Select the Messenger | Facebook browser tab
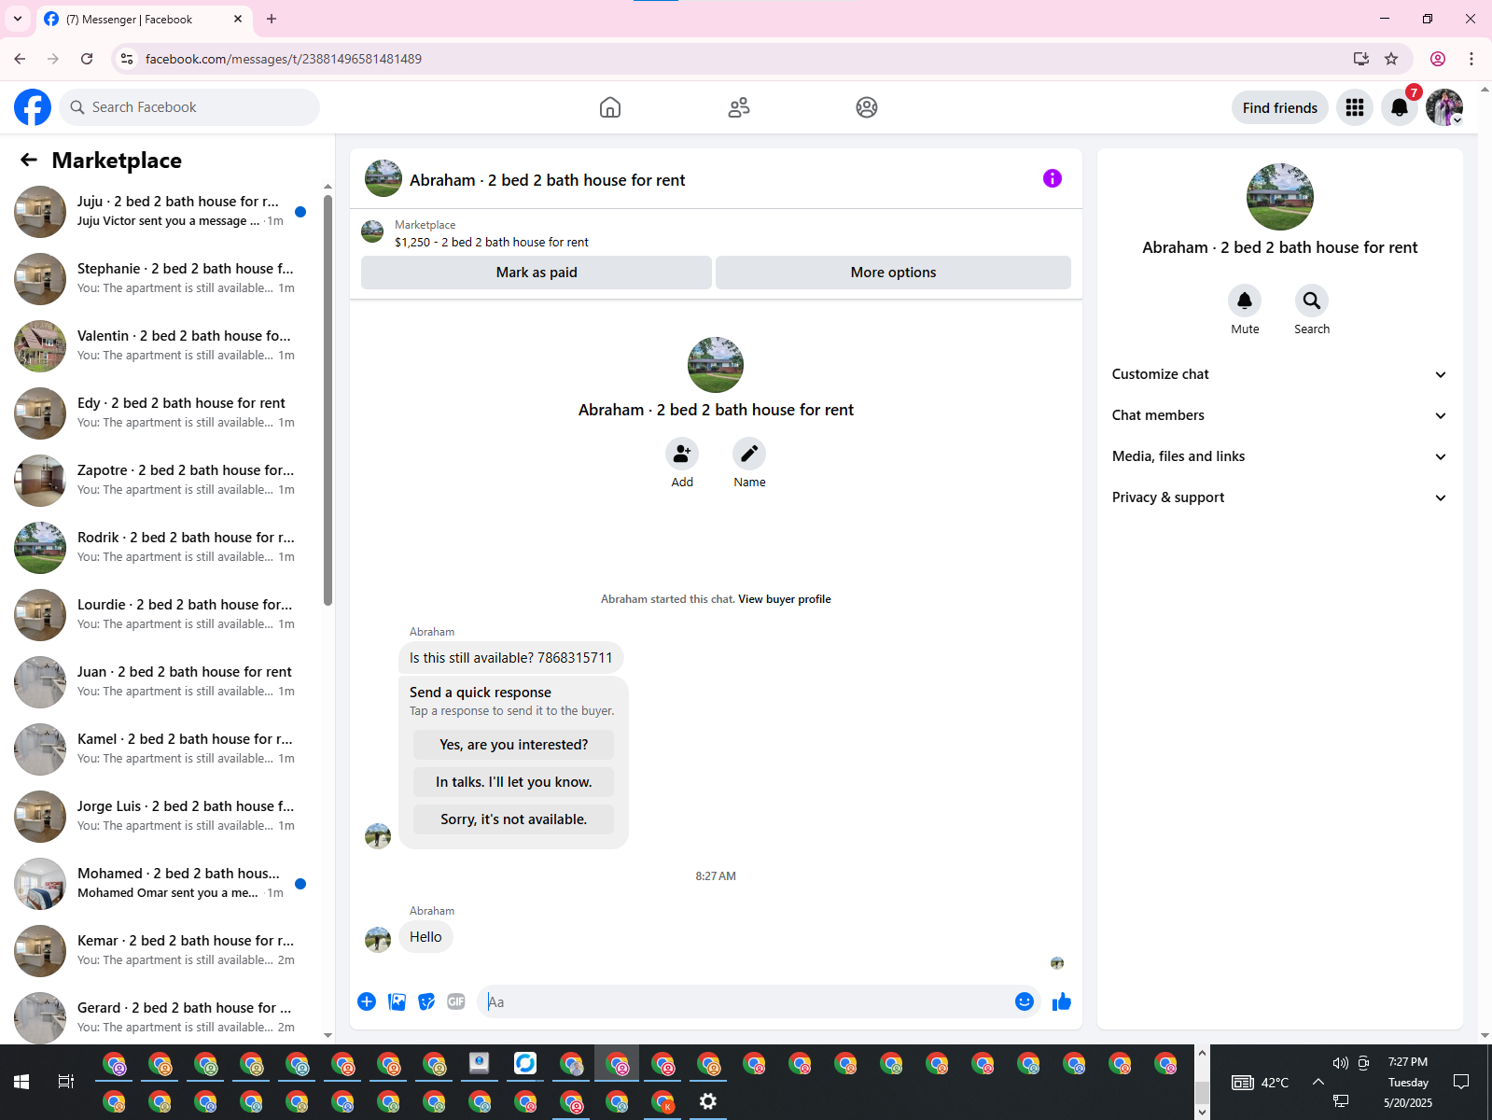The height and width of the screenshot is (1120, 1492). click(x=142, y=19)
